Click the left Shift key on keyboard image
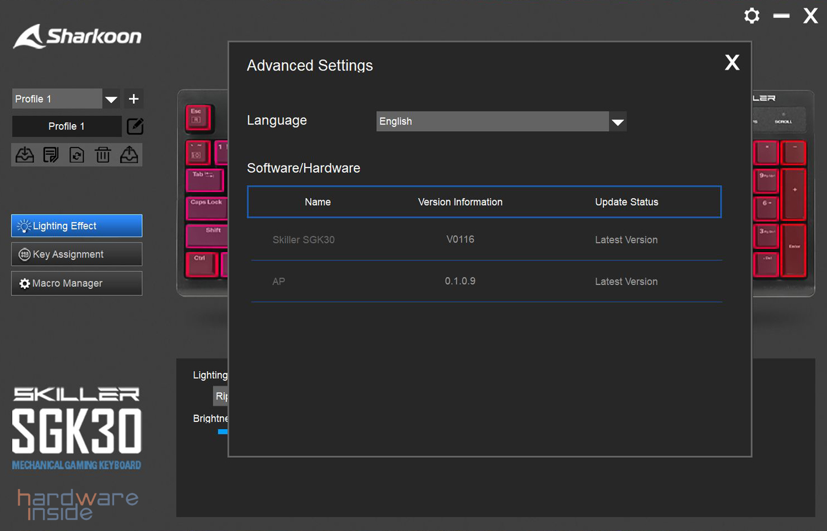The height and width of the screenshot is (531, 827). [208, 236]
